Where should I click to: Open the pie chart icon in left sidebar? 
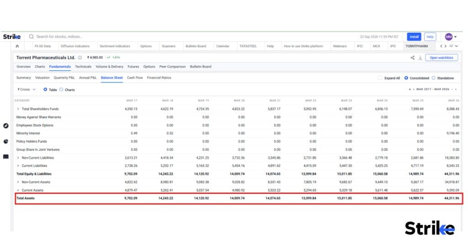(5, 141)
